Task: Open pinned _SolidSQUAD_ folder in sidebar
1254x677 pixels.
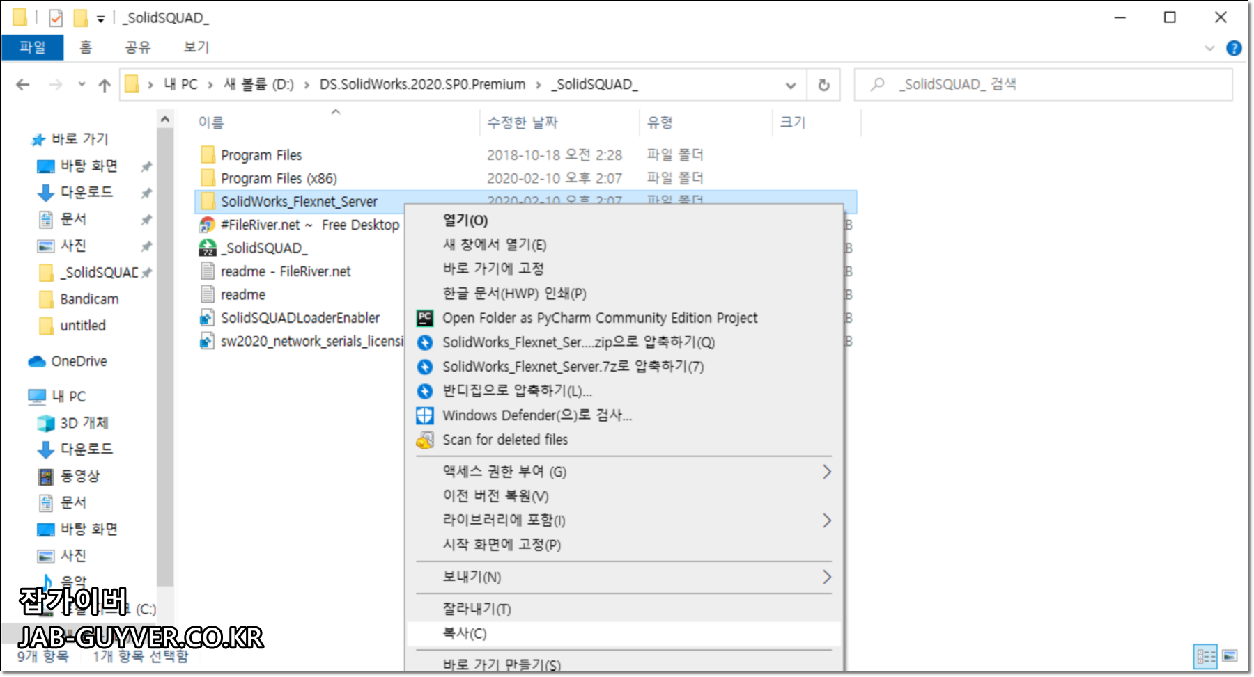Action: [90, 272]
